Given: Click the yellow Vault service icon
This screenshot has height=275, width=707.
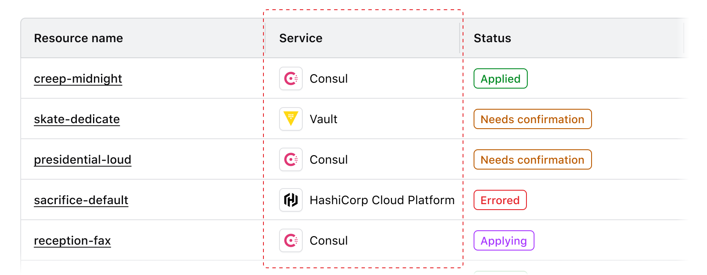Looking at the screenshot, I should [x=291, y=119].
